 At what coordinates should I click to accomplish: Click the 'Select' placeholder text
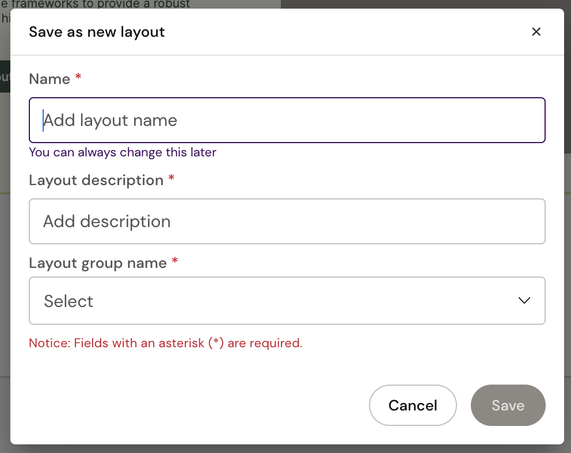68,301
